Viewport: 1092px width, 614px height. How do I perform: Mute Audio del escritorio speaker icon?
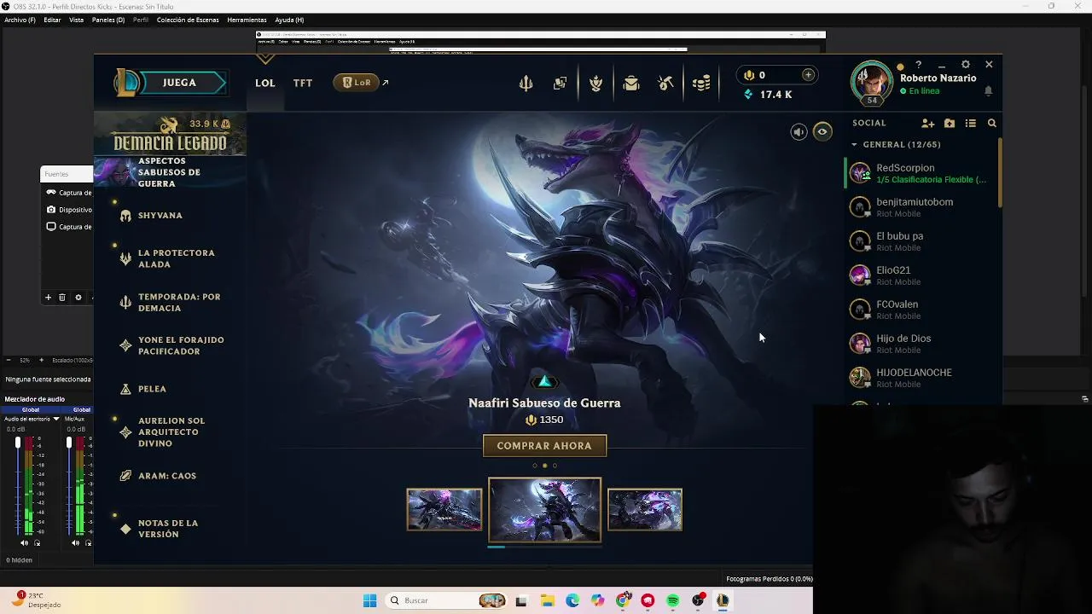[24, 543]
